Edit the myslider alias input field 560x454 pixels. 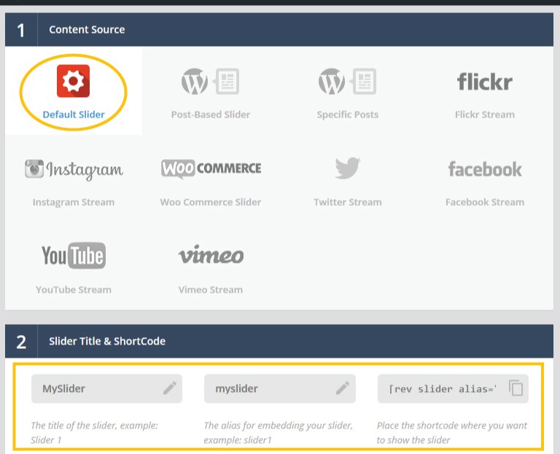(280, 388)
